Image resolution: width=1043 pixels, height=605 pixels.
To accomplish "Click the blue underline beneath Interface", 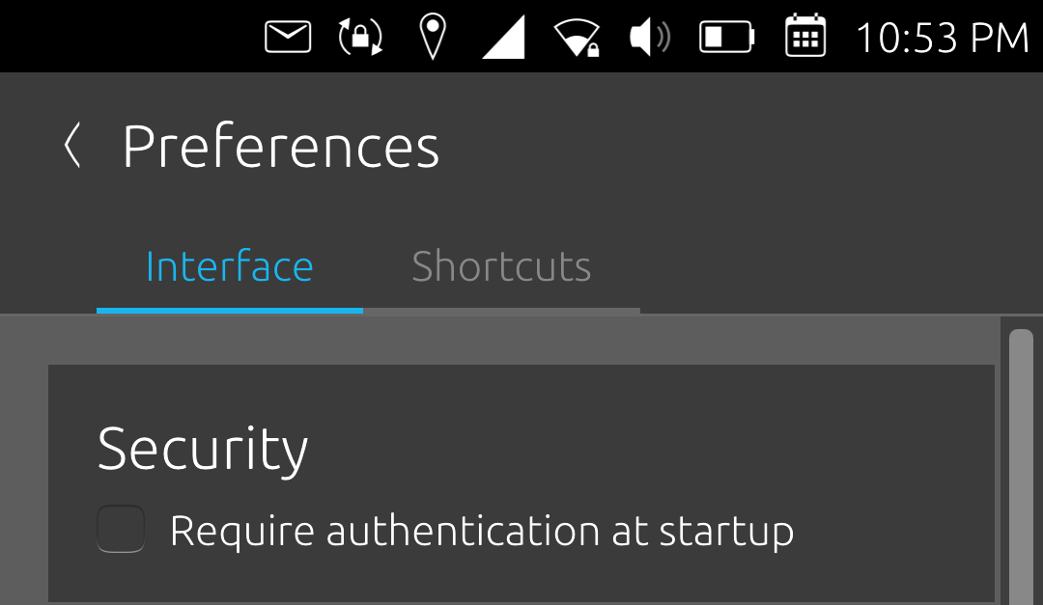I will [229, 310].
